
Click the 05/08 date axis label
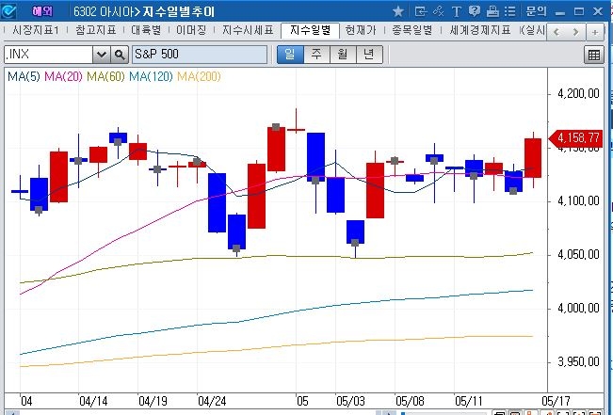(410, 401)
